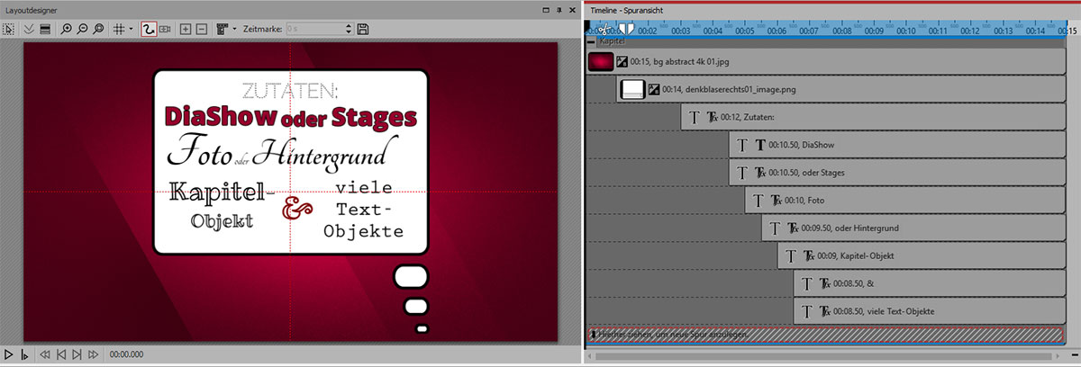Zoom out of the layout preview

pyautogui.click(x=83, y=29)
